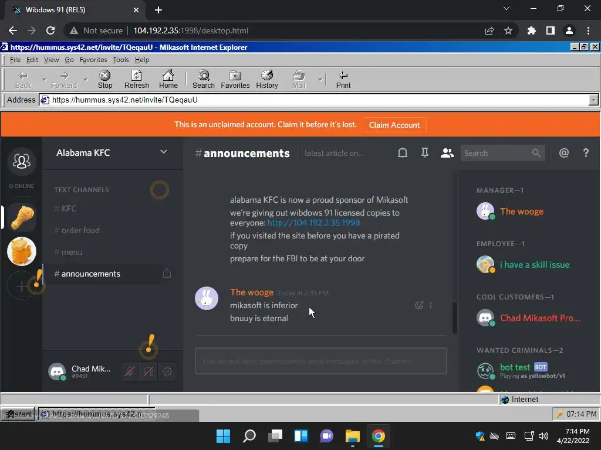601x450 pixels.
Task: Click the start button in Widbows
Action: point(18,414)
